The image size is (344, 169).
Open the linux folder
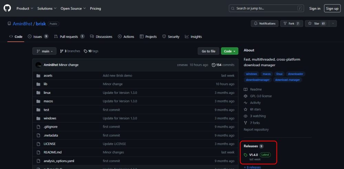[47, 93]
